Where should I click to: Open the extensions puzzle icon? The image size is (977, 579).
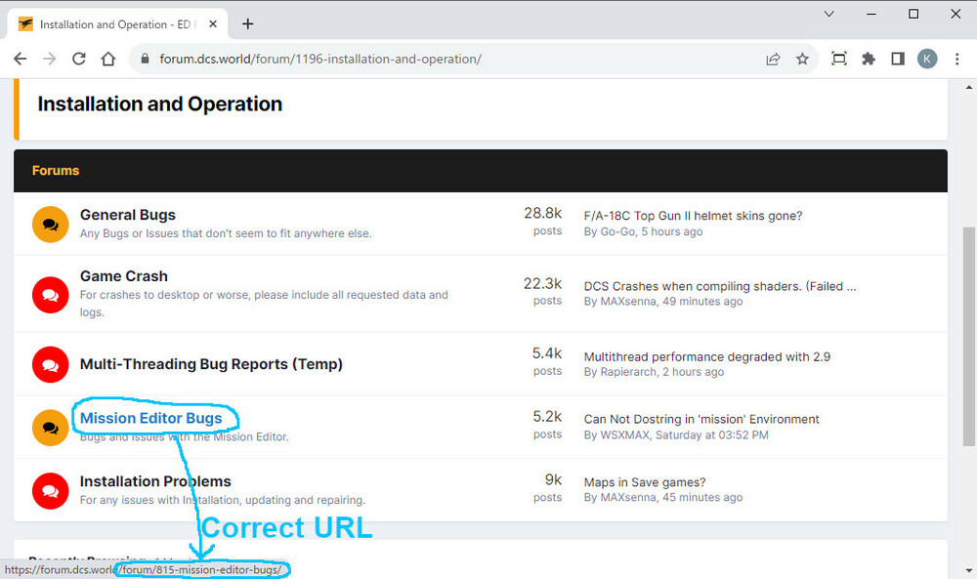click(x=869, y=59)
